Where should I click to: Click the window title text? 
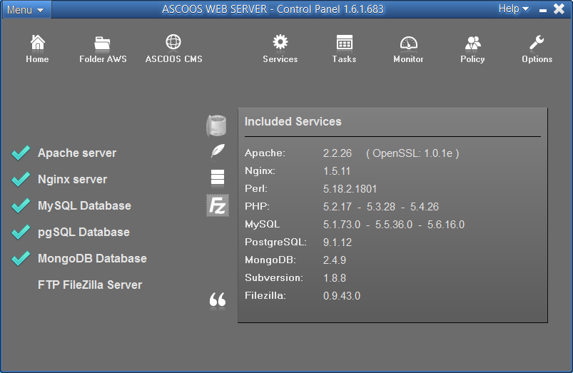273,9
